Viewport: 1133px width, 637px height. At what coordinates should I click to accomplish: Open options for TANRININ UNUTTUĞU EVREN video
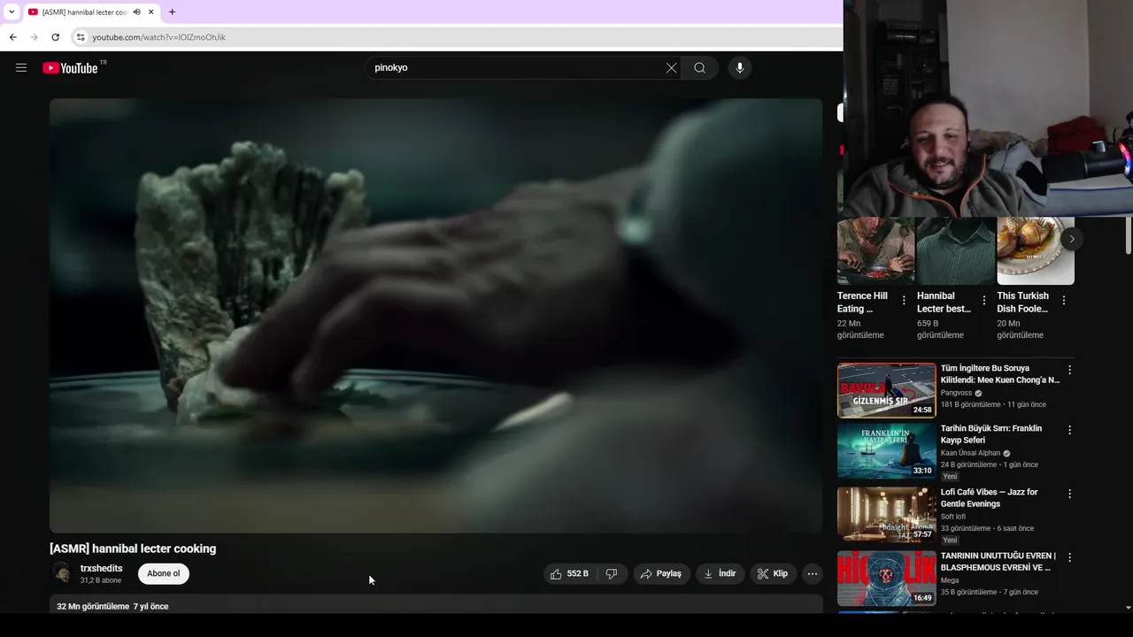pyautogui.click(x=1069, y=557)
